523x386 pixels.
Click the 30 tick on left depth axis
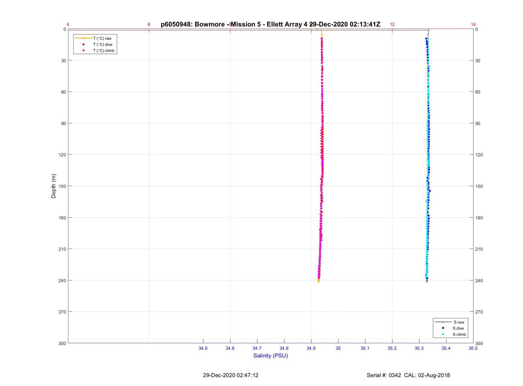pyautogui.click(x=64, y=61)
